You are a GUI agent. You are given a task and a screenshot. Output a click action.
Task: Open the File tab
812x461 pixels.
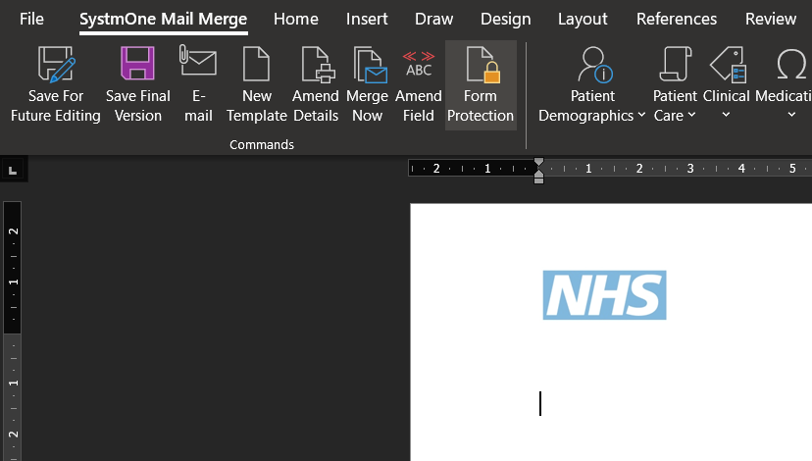[31, 20]
